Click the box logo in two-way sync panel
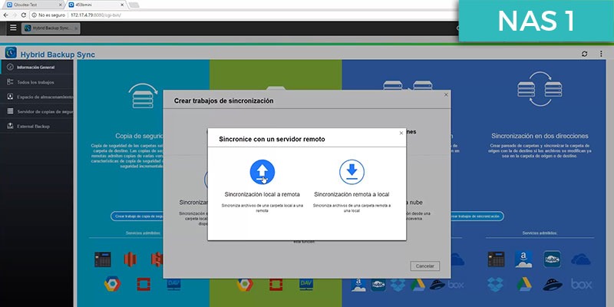 point(581,284)
